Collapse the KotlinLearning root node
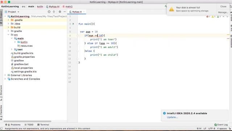 [5, 16]
